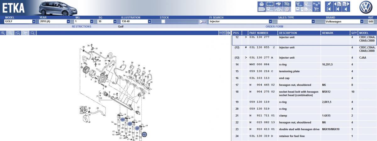Click the computer and phone icon
Screen dimensions: 377x141
(299, 9)
